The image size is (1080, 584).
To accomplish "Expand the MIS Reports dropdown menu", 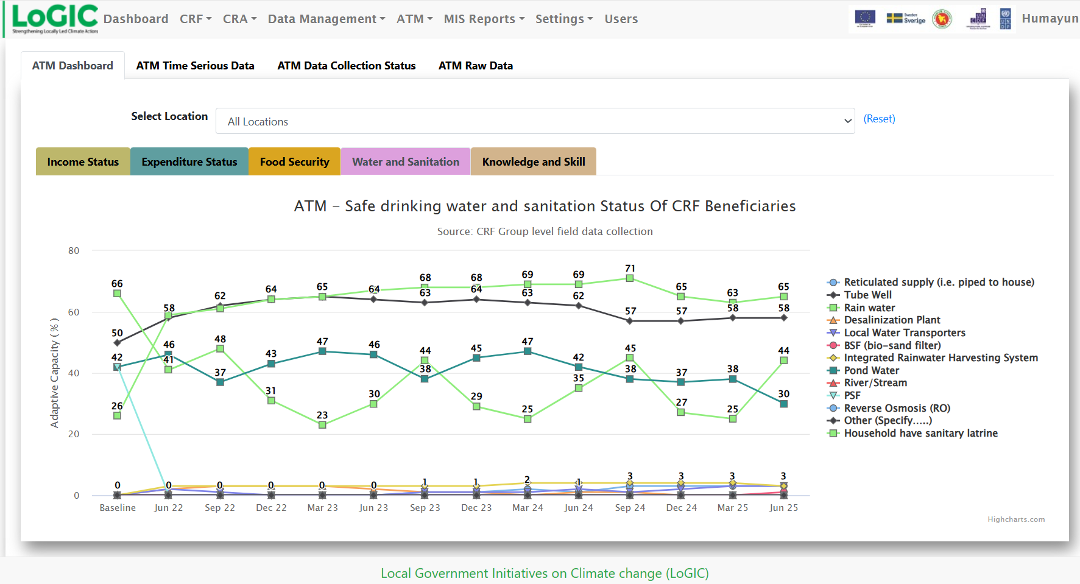I will (x=484, y=19).
